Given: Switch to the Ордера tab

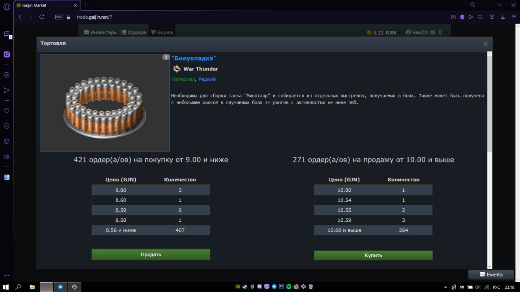Looking at the screenshot, I should point(133,32).
